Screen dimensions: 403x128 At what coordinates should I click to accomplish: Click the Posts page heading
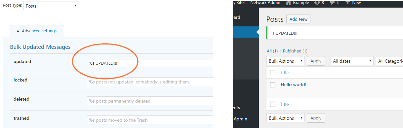[275, 19]
